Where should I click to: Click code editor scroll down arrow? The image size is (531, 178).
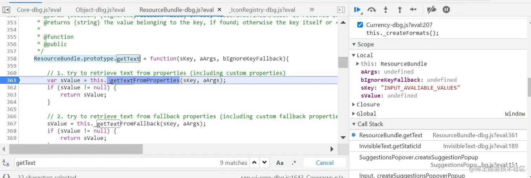(343, 137)
